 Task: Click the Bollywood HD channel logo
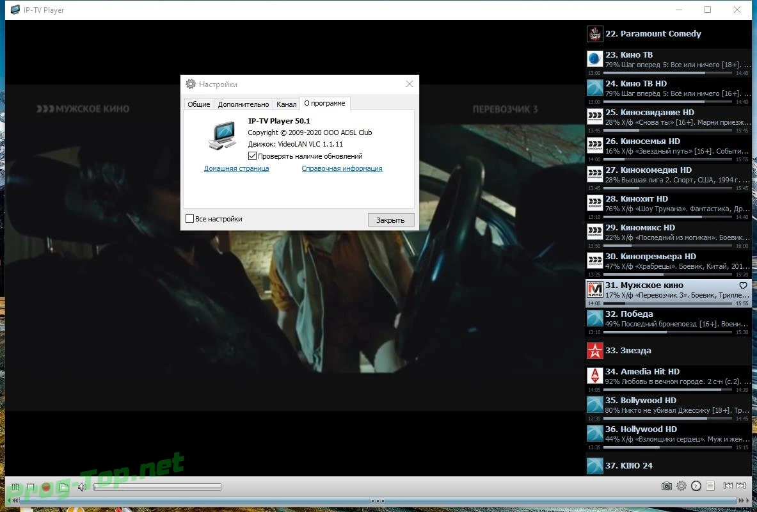(595, 404)
